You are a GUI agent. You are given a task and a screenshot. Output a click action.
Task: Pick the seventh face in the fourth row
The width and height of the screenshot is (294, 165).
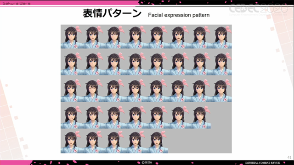(x=200, y=117)
